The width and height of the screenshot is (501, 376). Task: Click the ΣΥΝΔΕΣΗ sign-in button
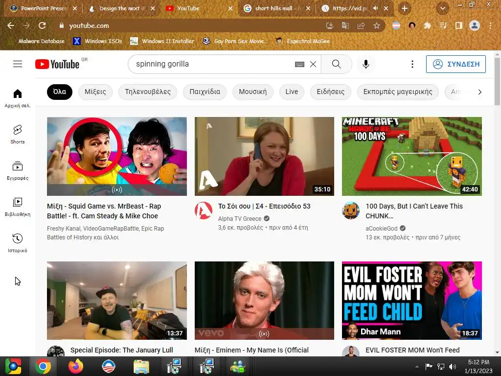point(455,64)
